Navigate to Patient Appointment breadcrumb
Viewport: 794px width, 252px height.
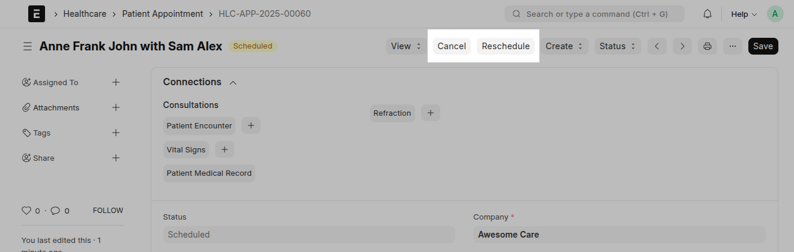point(162,13)
